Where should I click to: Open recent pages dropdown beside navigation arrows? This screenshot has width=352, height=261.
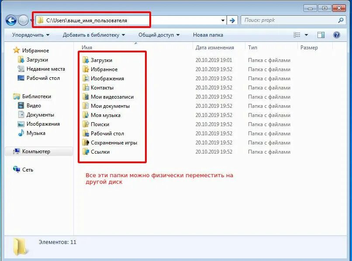pos(31,21)
